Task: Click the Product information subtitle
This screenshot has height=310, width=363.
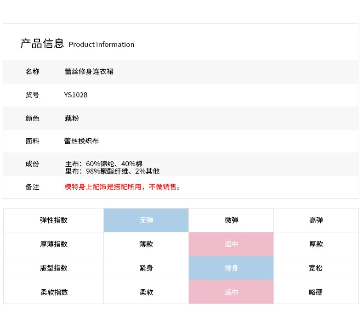Action: point(102,45)
